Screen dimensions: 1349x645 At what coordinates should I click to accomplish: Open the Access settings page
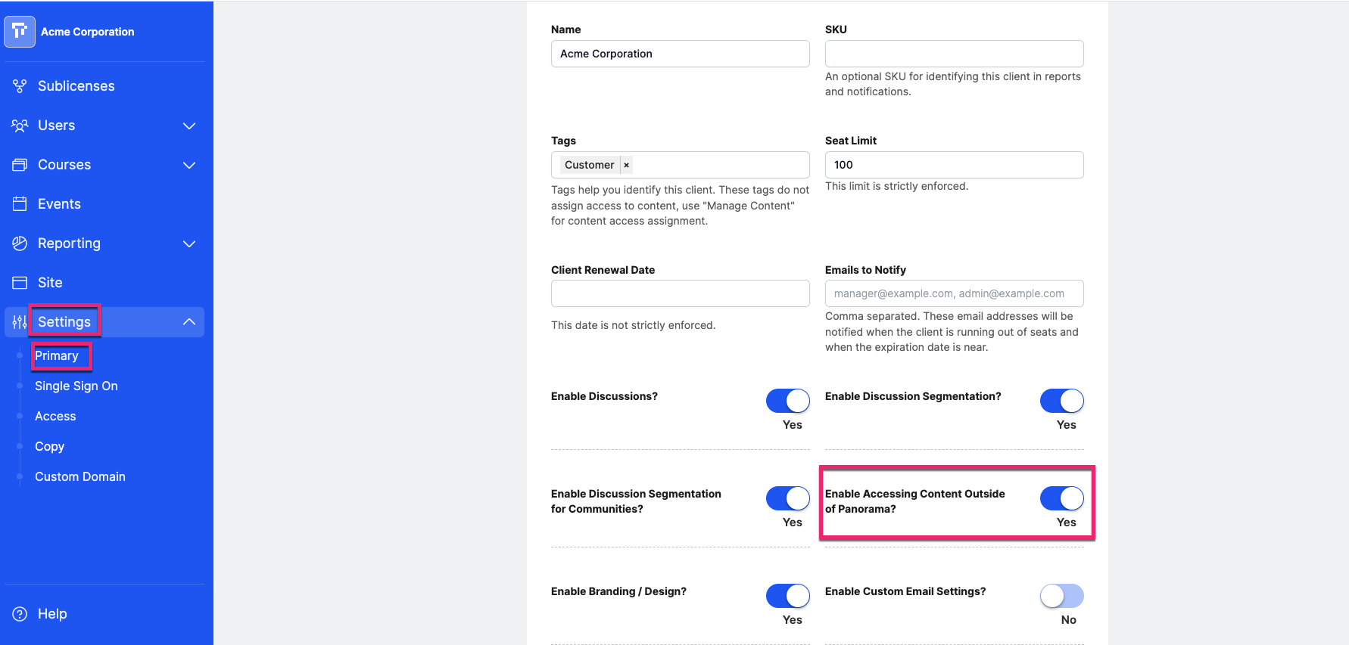pyautogui.click(x=55, y=416)
